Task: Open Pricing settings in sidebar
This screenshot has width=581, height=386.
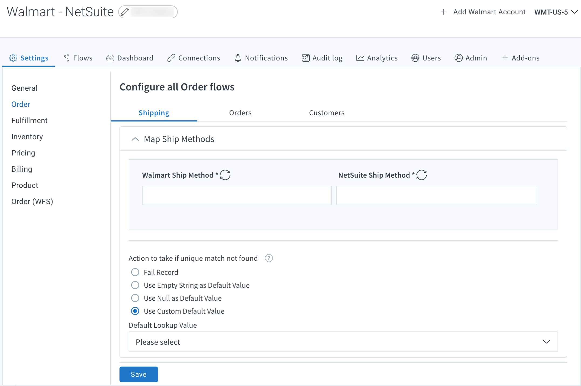Action: (x=23, y=153)
